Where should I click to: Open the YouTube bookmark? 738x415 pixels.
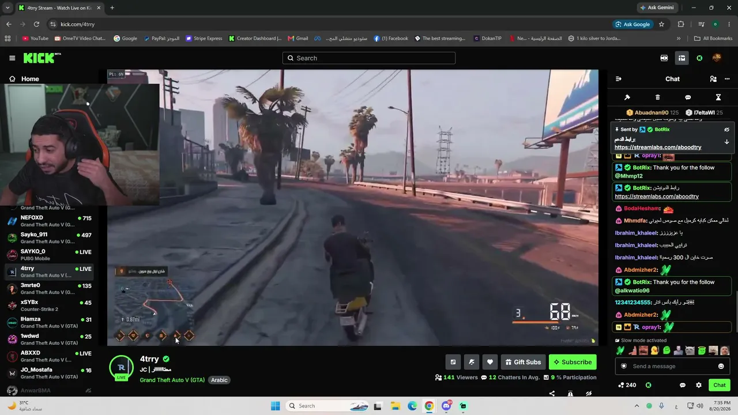35,39
